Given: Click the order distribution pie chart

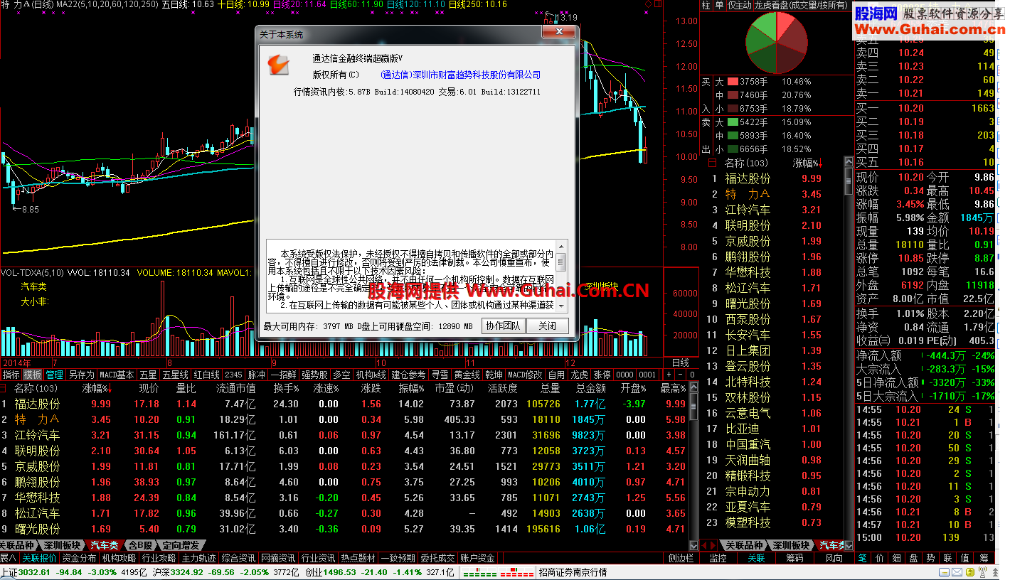Looking at the screenshot, I should click(776, 43).
